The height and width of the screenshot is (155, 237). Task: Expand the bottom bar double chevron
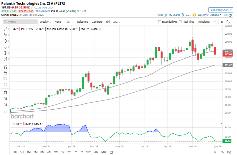pyautogui.click(x=215, y=152)
